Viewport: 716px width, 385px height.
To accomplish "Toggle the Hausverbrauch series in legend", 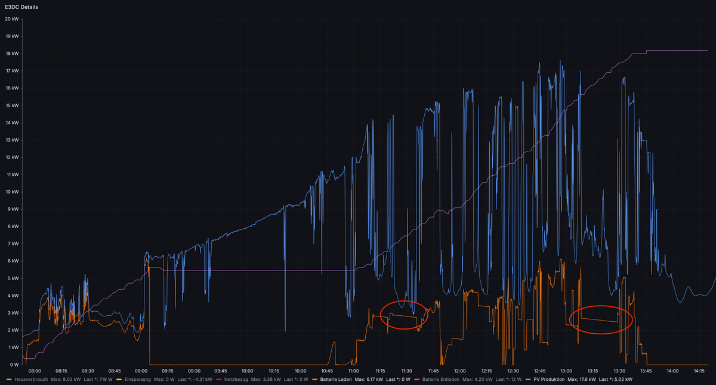I will pos(30,379).
